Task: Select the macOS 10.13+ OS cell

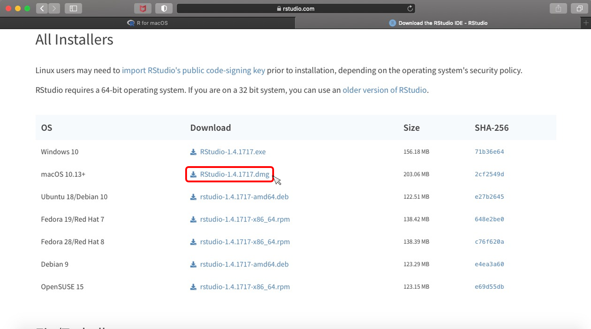Action: click(x=63, y=174)
